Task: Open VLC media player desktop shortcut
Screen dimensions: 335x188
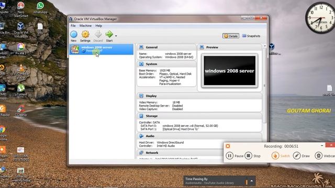Action: click(x=21, y=72)
